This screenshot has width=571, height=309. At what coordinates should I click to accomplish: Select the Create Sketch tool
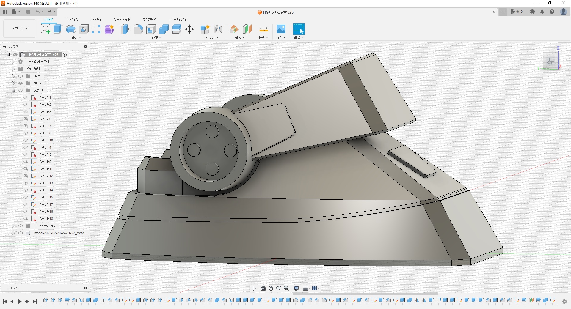pos(45,29)
